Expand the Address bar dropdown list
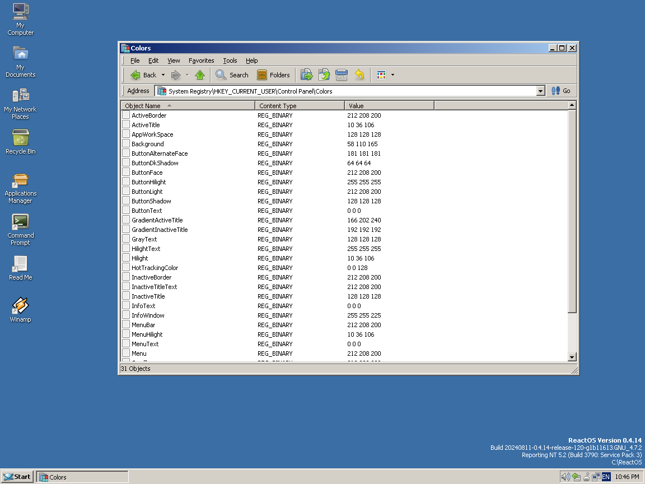This screenshot has width=645, height=484. click(540, 91)
